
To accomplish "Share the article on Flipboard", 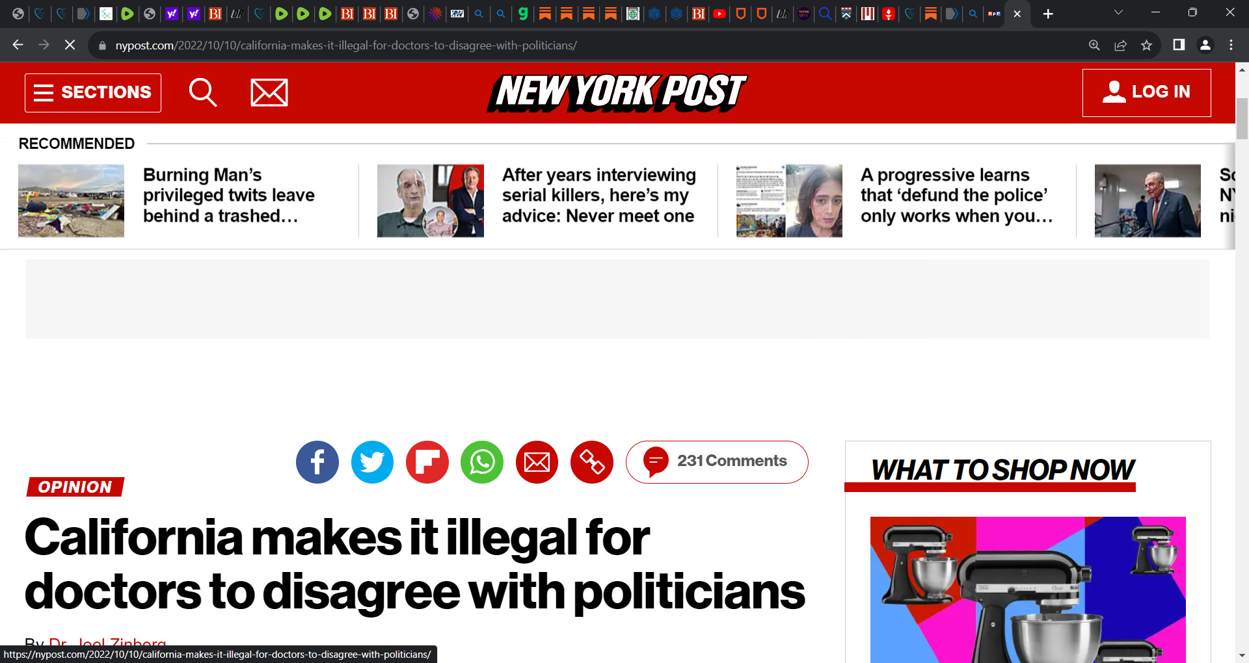I will click(427, 462).
